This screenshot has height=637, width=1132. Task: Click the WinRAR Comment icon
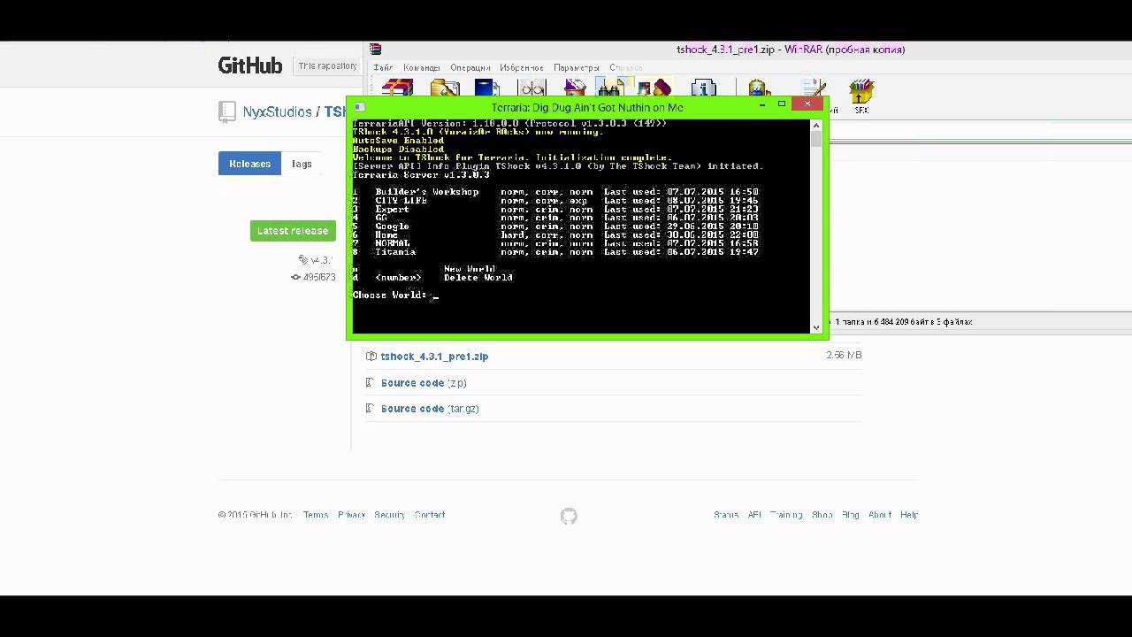click(815, 88)
